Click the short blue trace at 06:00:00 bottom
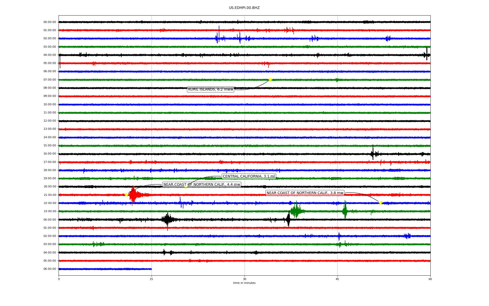This screenshot has width=489, height=306. point(105,269)
